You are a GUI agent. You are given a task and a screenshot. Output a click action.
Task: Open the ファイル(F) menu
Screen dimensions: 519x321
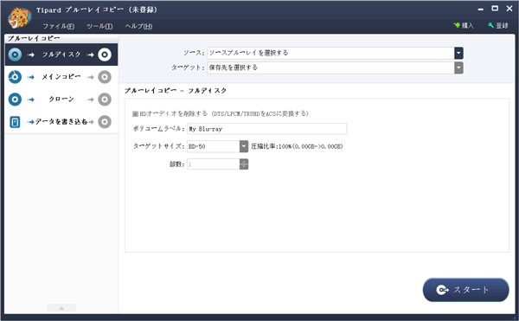[58, 26]
